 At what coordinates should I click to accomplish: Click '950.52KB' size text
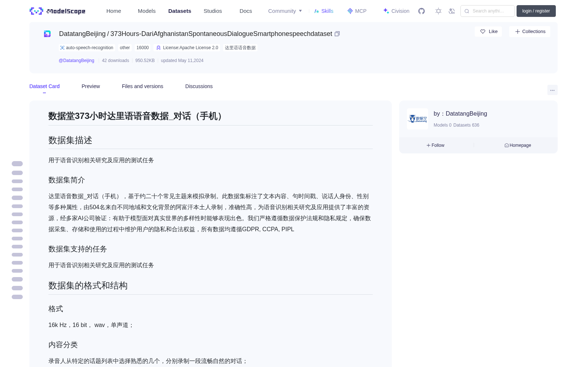pos(145,61)
